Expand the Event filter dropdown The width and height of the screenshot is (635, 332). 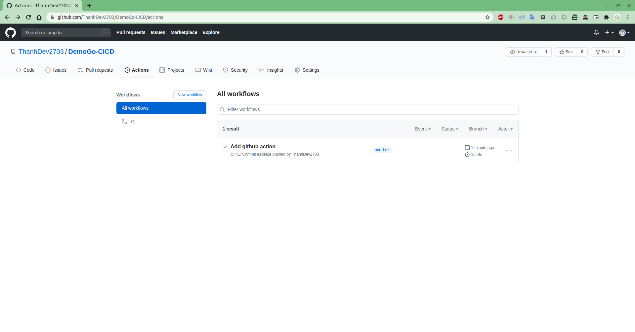click(423, 129)
